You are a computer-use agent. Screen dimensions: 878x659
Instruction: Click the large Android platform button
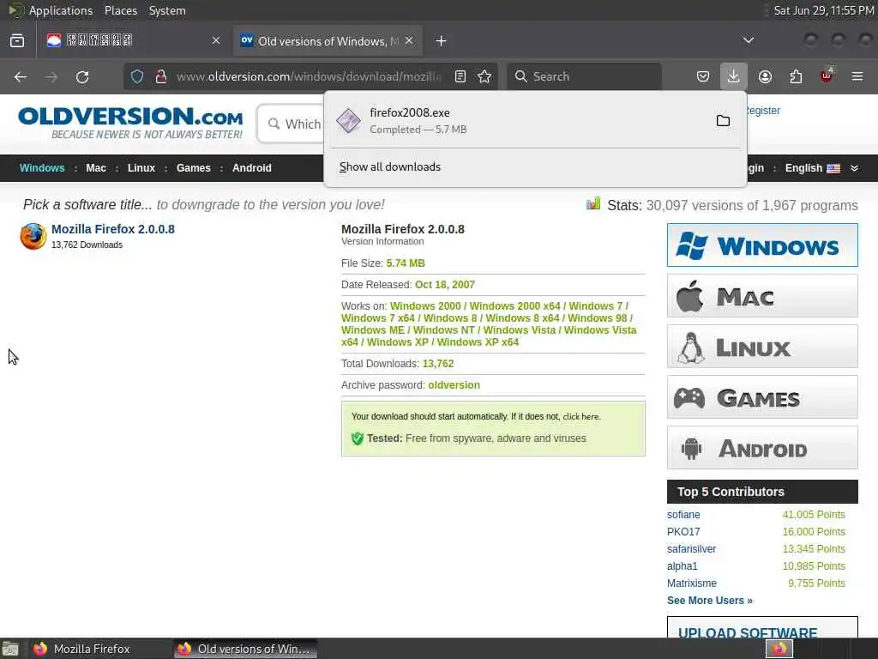[762, 448]
